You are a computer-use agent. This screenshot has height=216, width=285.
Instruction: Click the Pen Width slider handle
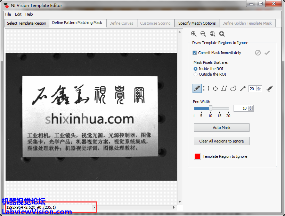pyautogui.click(x=210, y=109)
